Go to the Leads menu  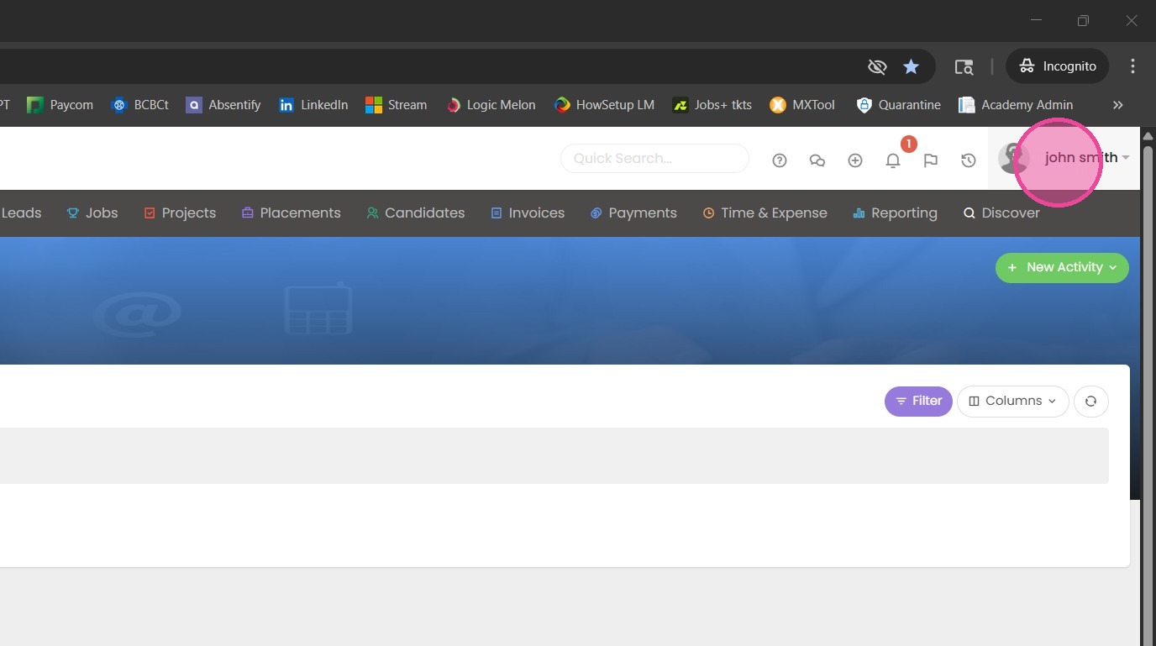pyautogui.click(x=21, y=213)
